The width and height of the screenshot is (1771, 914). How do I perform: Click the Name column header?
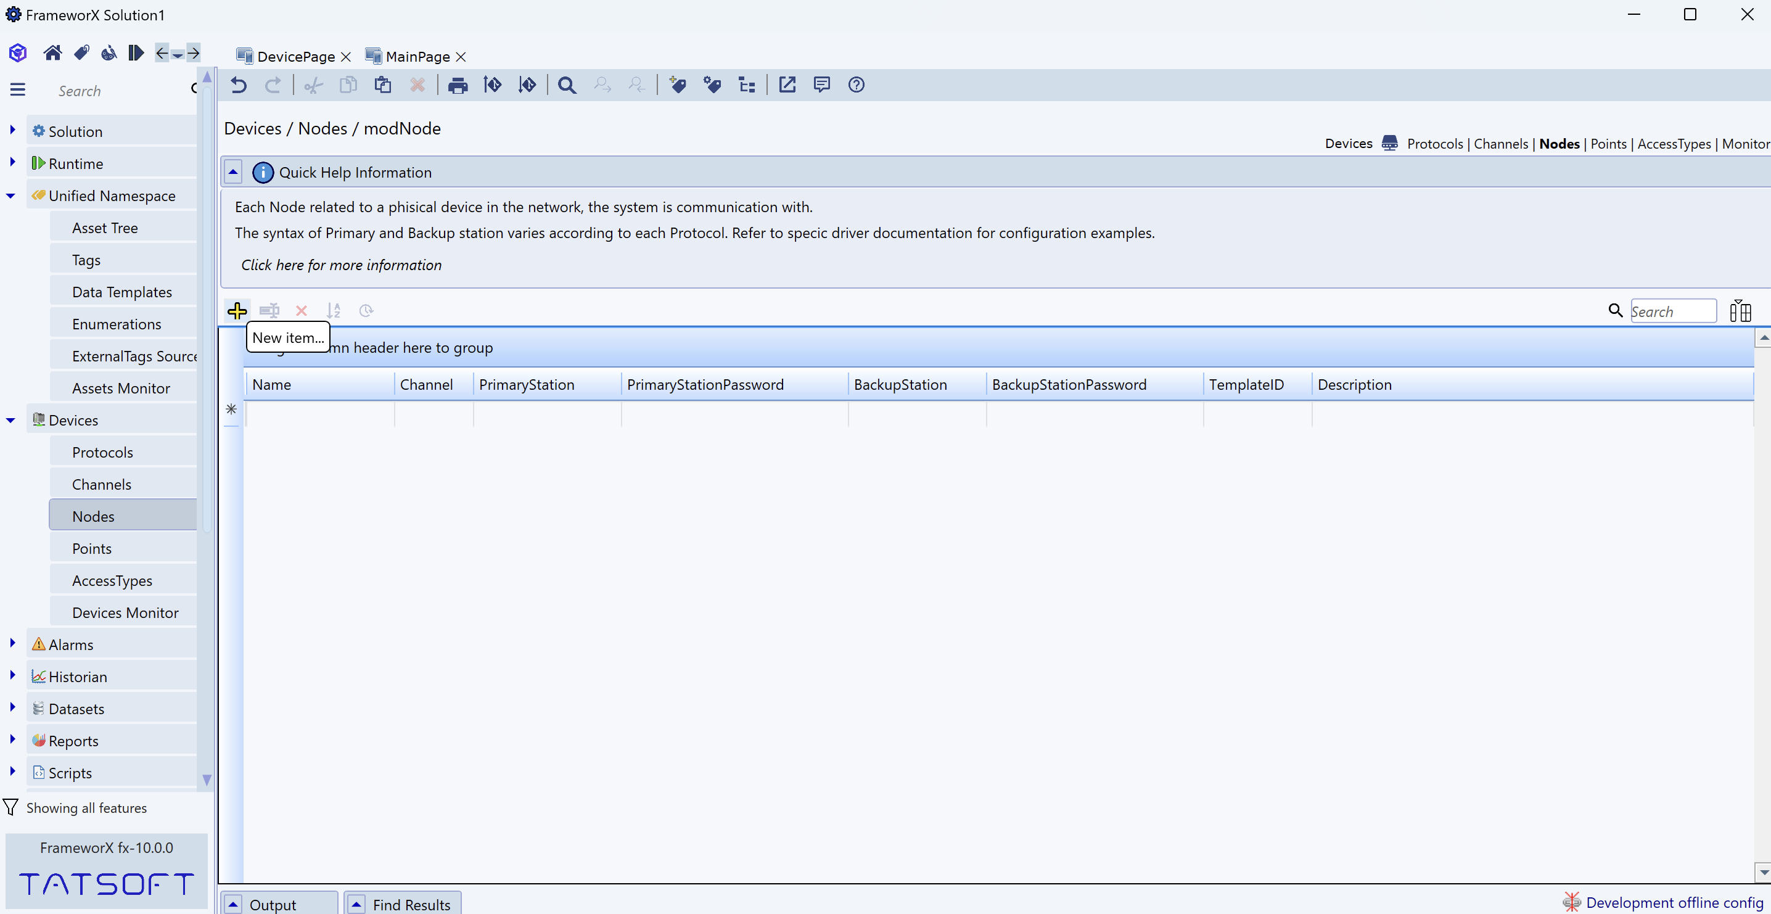[319, 384]
